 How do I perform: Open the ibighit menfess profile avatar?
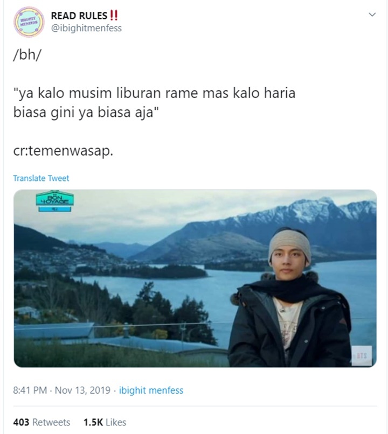point(29,22)
